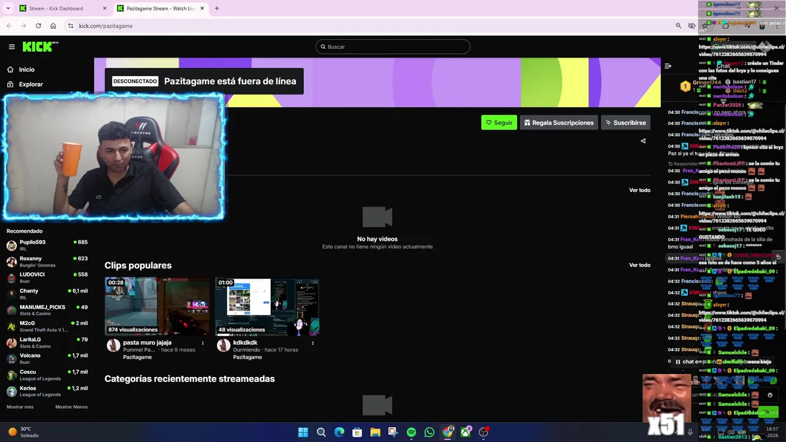The width and height of the screenshot is (786, 442).
Task: Open recommended channel Pupilo593
Action: click(47, 245)
